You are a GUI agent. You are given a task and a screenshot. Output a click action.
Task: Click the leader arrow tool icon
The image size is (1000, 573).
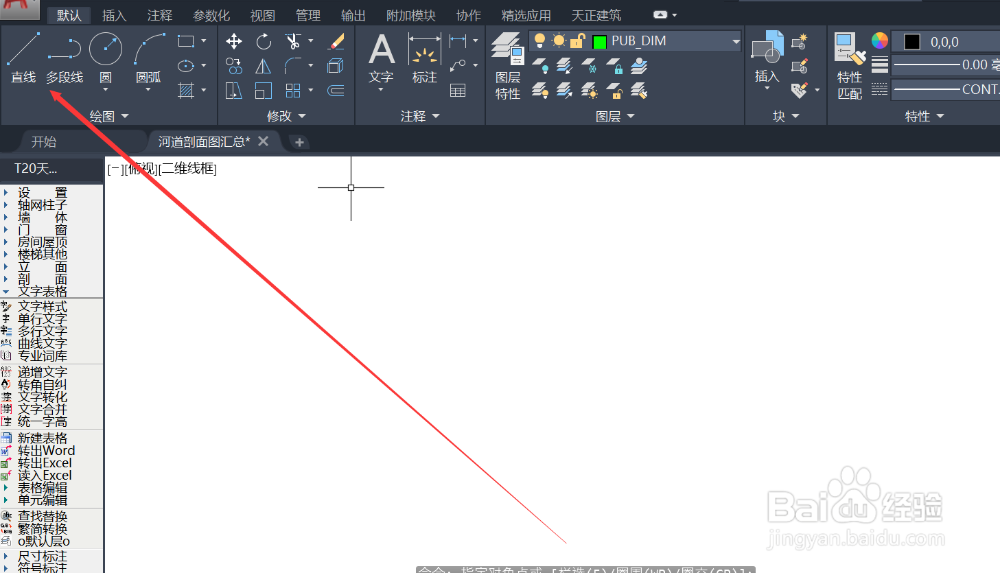458,66
